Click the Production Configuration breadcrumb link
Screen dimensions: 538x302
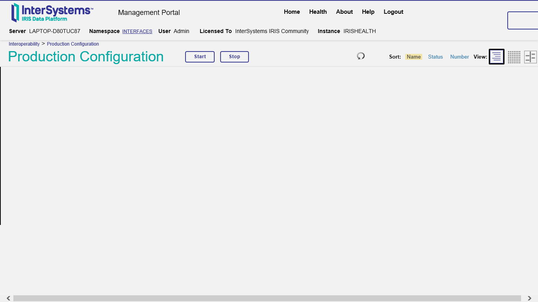point(73,44)
